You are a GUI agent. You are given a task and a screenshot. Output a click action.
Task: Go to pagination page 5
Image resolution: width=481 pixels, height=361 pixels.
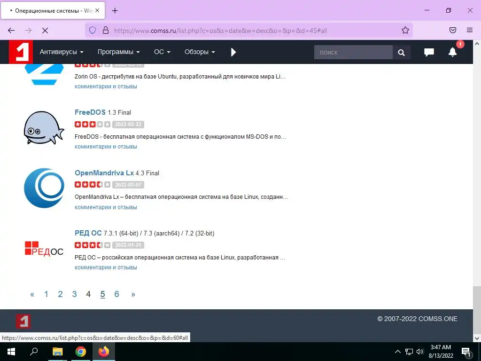(102, 294)
